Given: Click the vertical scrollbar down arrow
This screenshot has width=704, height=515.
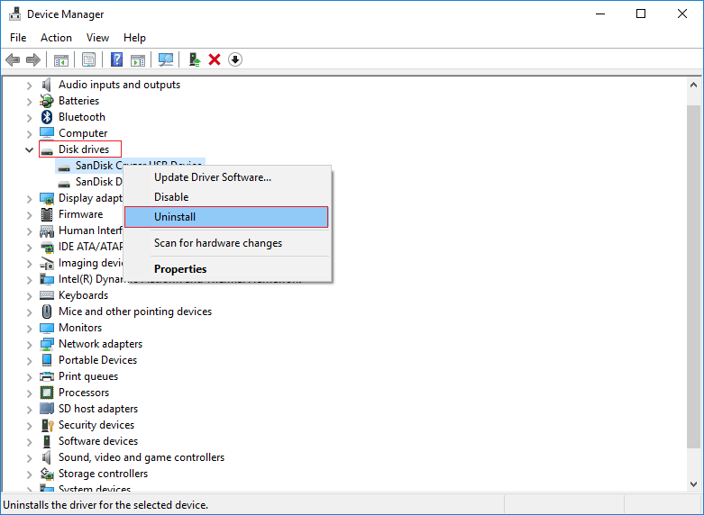Looking at the screenshot, I should (693, 484).
